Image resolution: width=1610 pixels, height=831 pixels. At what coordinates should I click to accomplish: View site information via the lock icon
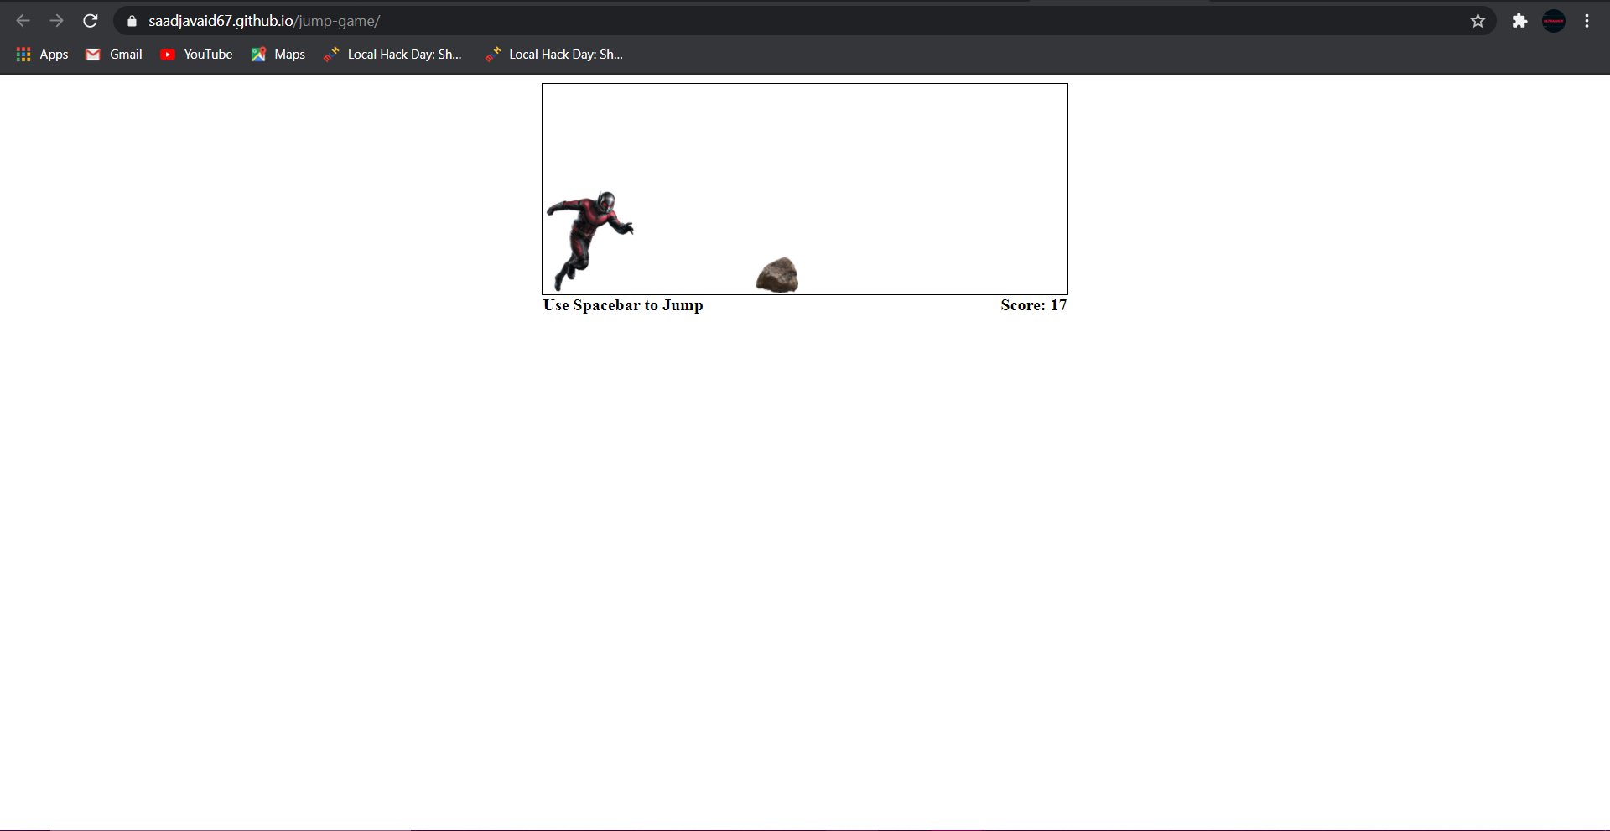coord(132,21)
